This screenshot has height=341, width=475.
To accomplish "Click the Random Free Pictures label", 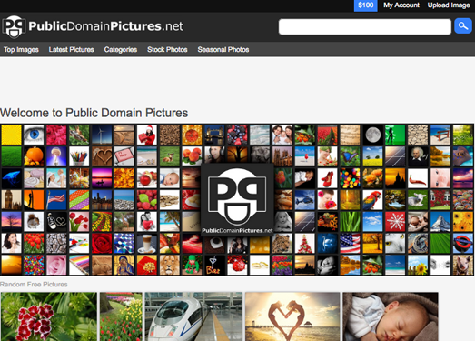I will pyautogui.click(x=34, y=285).
